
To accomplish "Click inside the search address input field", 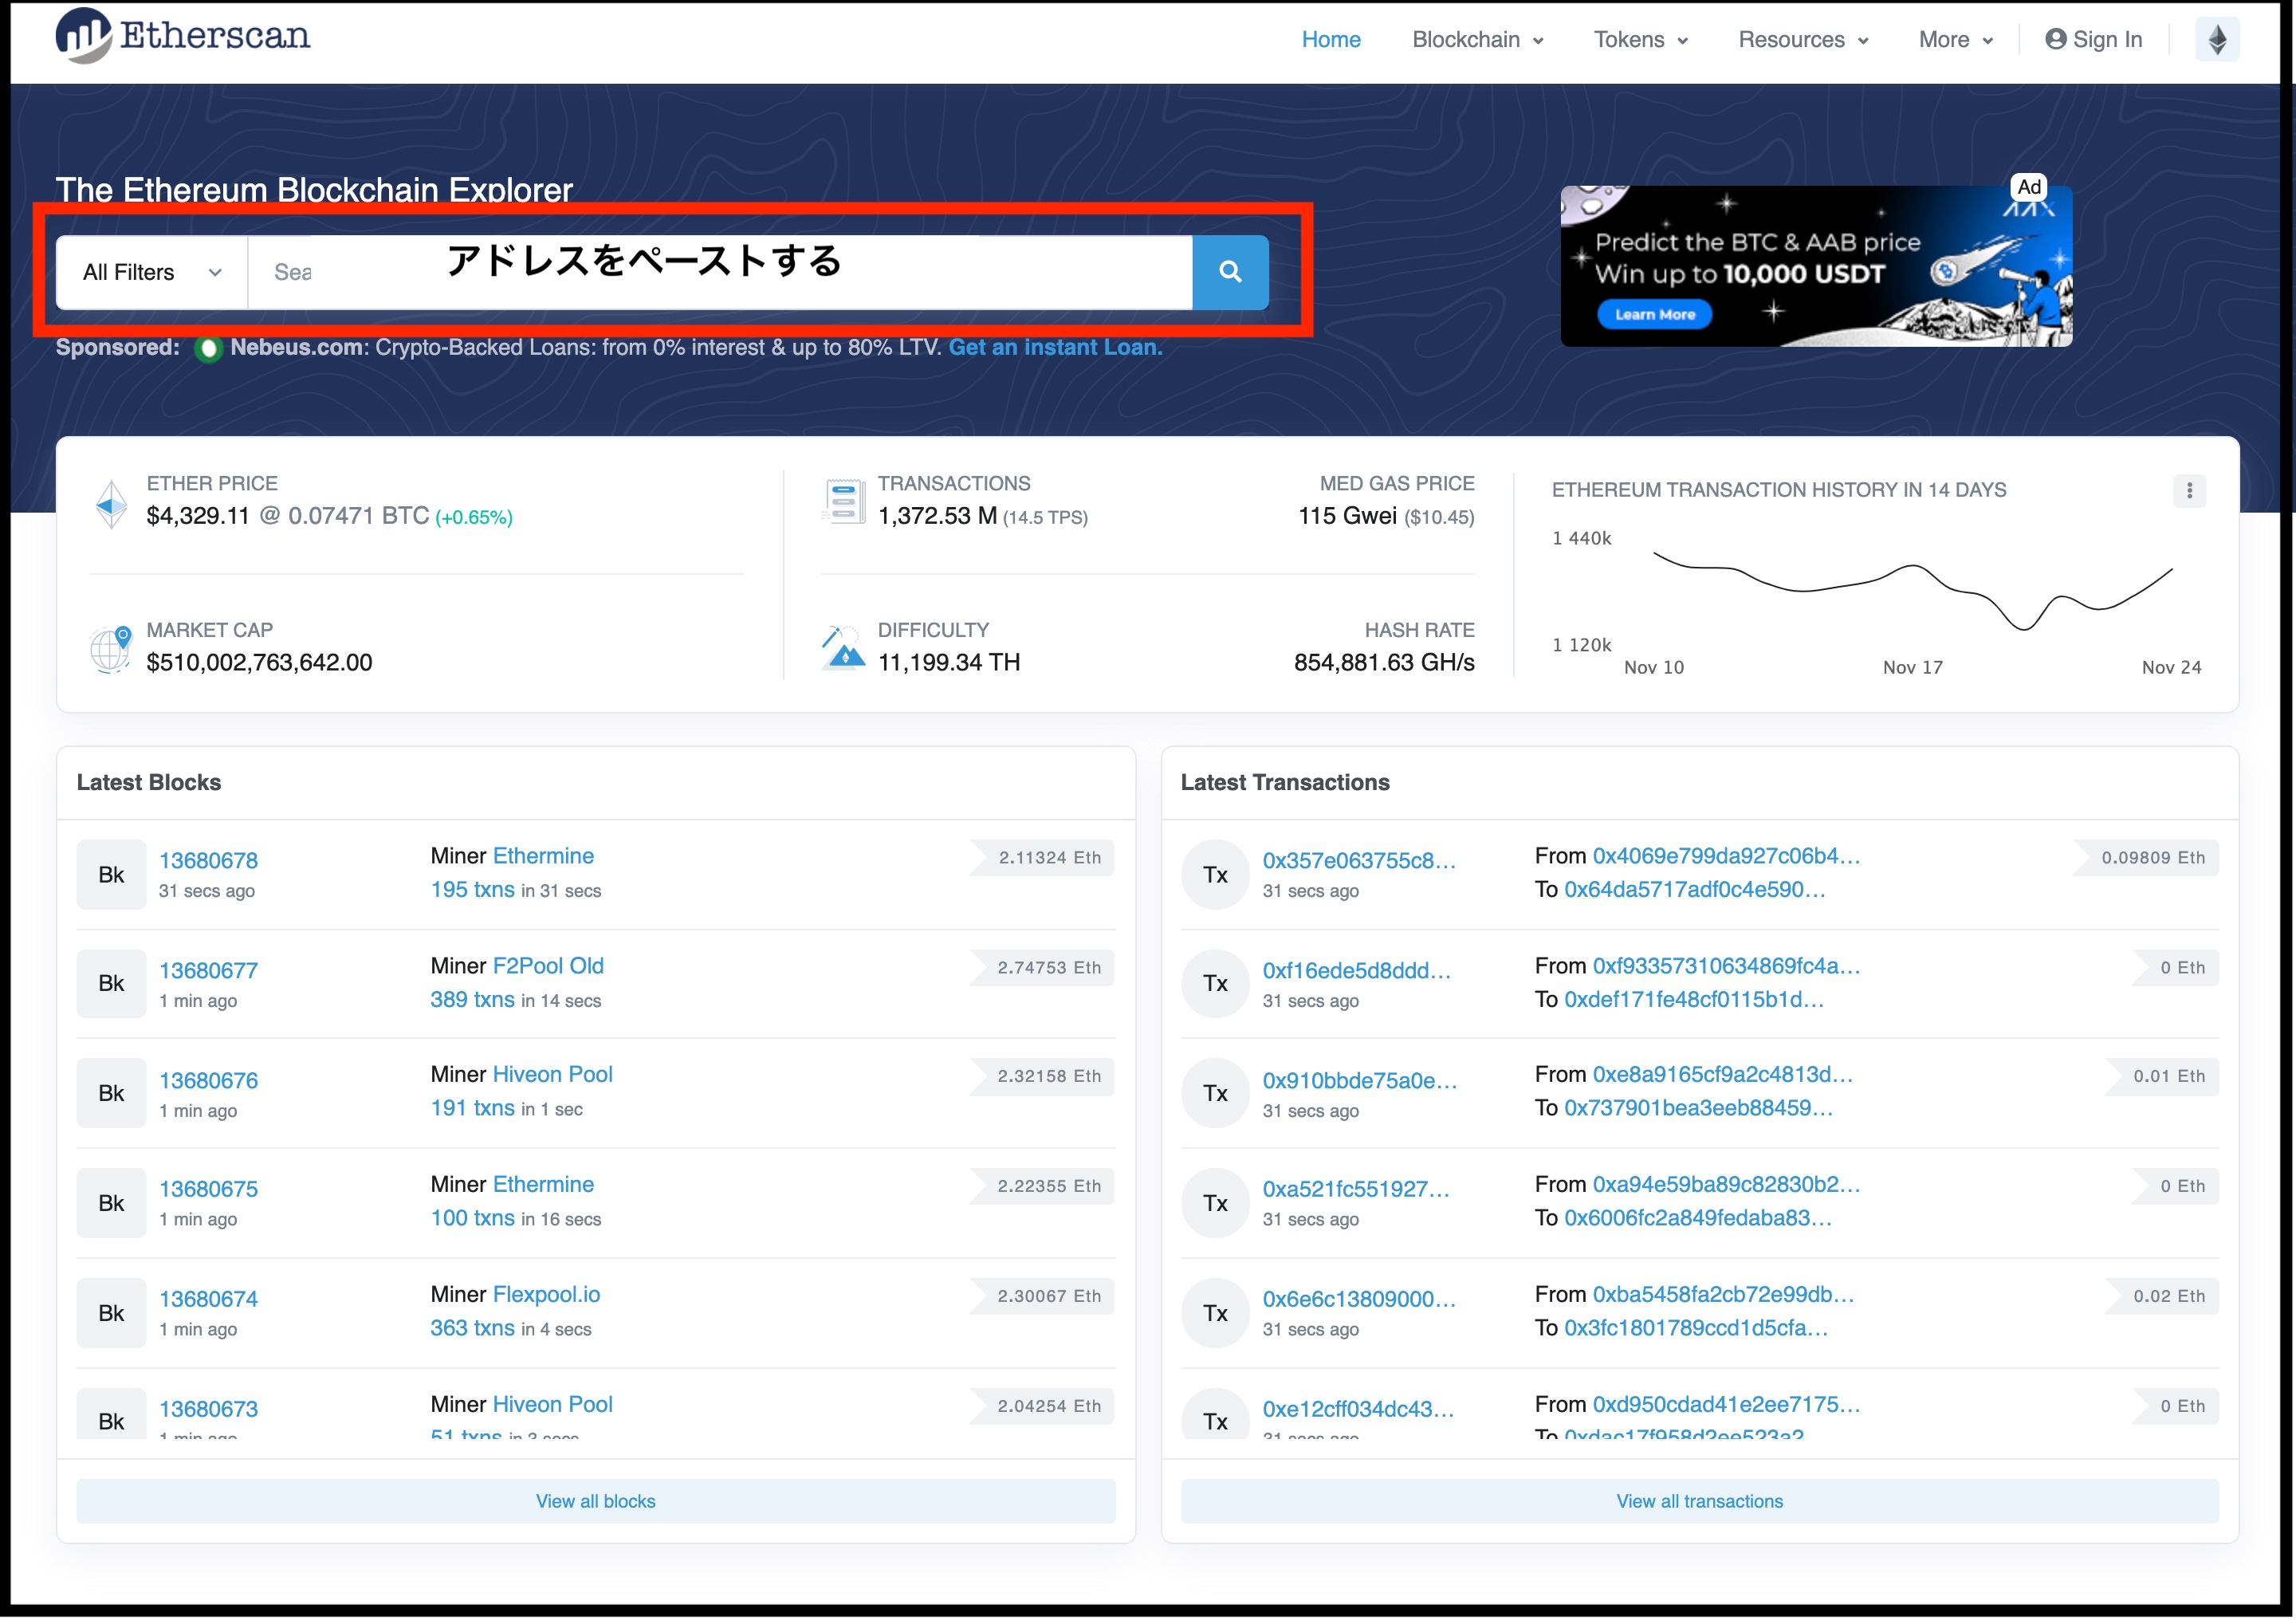I will pyautogui.click(x=720, y=272).
